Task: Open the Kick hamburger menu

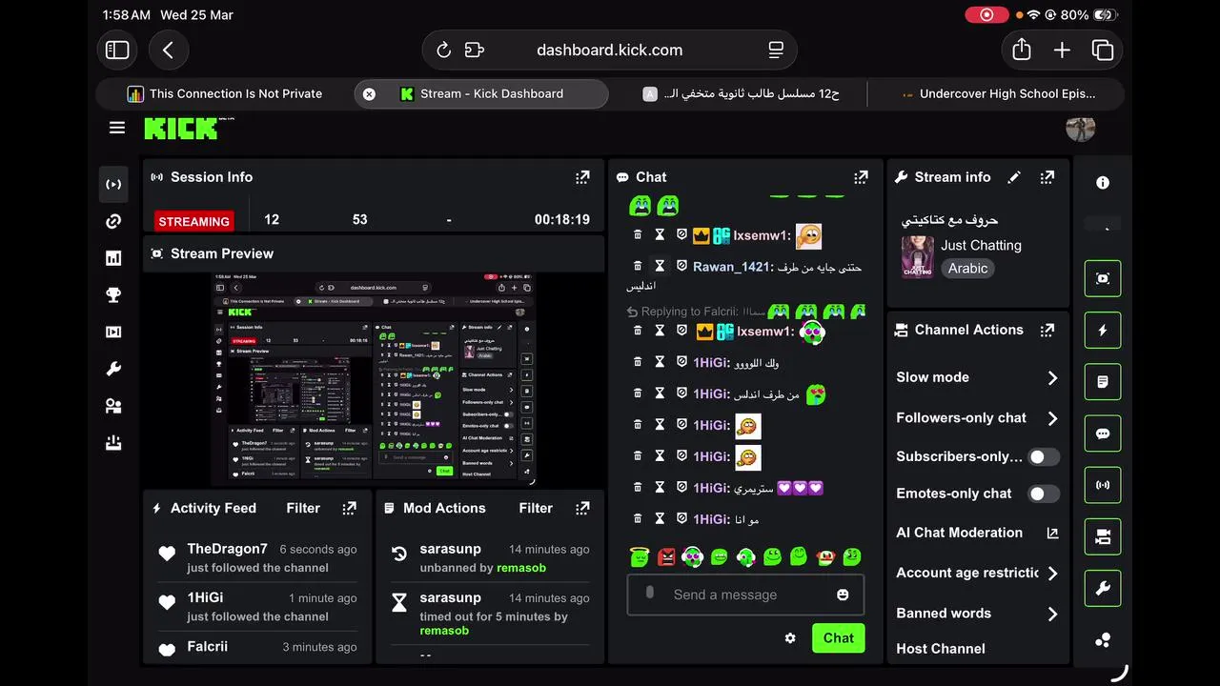Action: 117,128
